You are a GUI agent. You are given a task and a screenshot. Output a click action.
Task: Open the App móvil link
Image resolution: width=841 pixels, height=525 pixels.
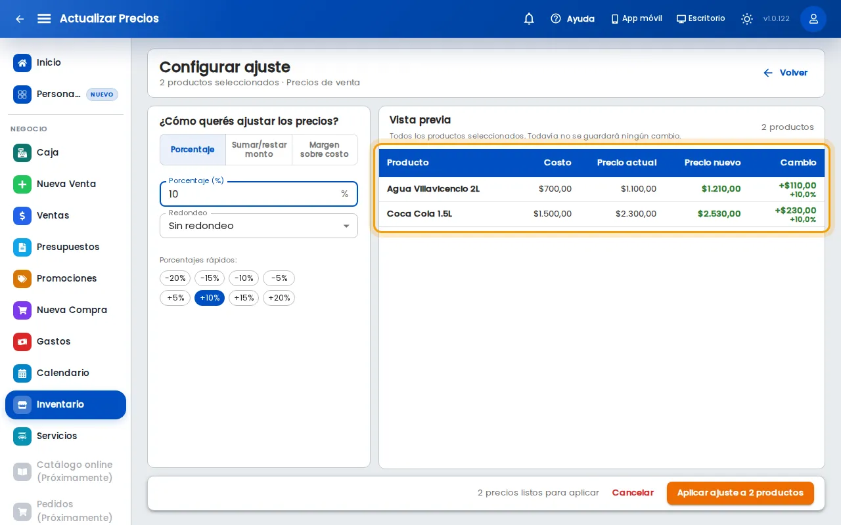pyautogui.click(x=636, y=19)
